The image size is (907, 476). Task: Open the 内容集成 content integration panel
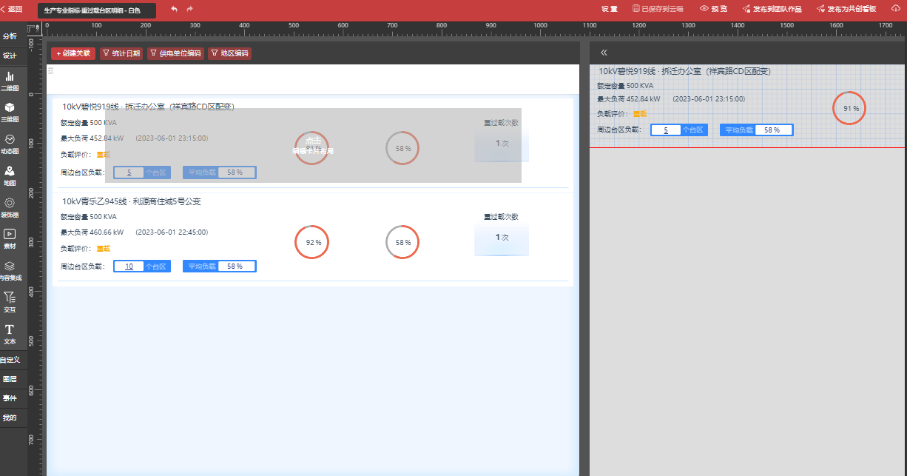pyautogui.click(x=10, y=270)
